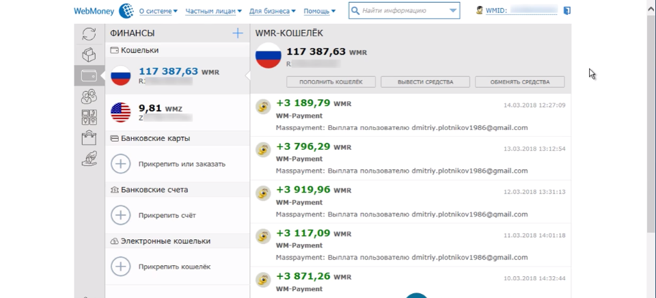
Task: Click the WebMoney globe logo
Action: pyautogui.click(x=126, y=11)
